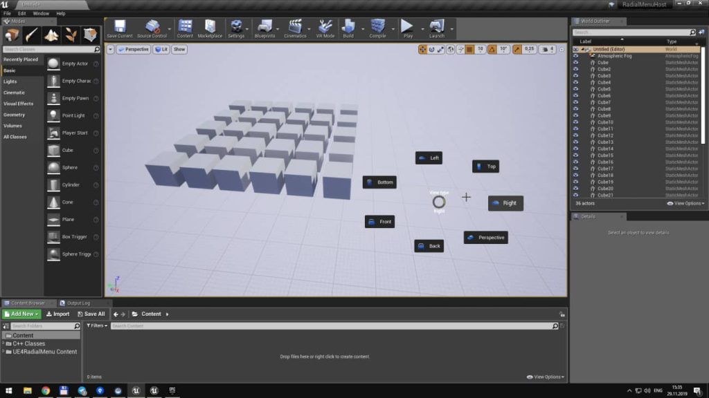Toggle visibility of Atmospheric Fog actor
This screenshot has height=398, width=709.
(x=575, y=56)
